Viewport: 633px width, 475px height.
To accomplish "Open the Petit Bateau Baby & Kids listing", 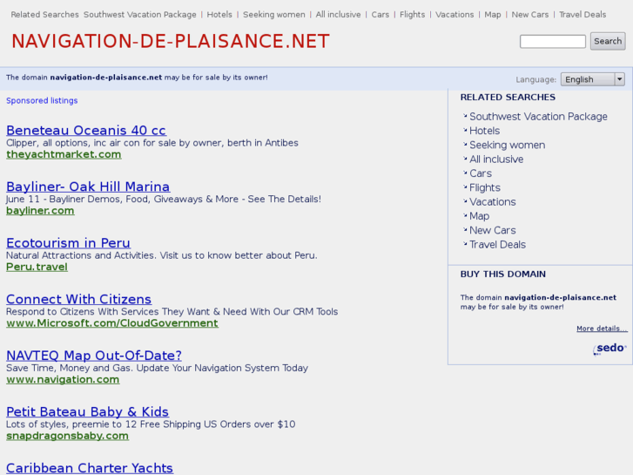I will click(x=87, y=411).
